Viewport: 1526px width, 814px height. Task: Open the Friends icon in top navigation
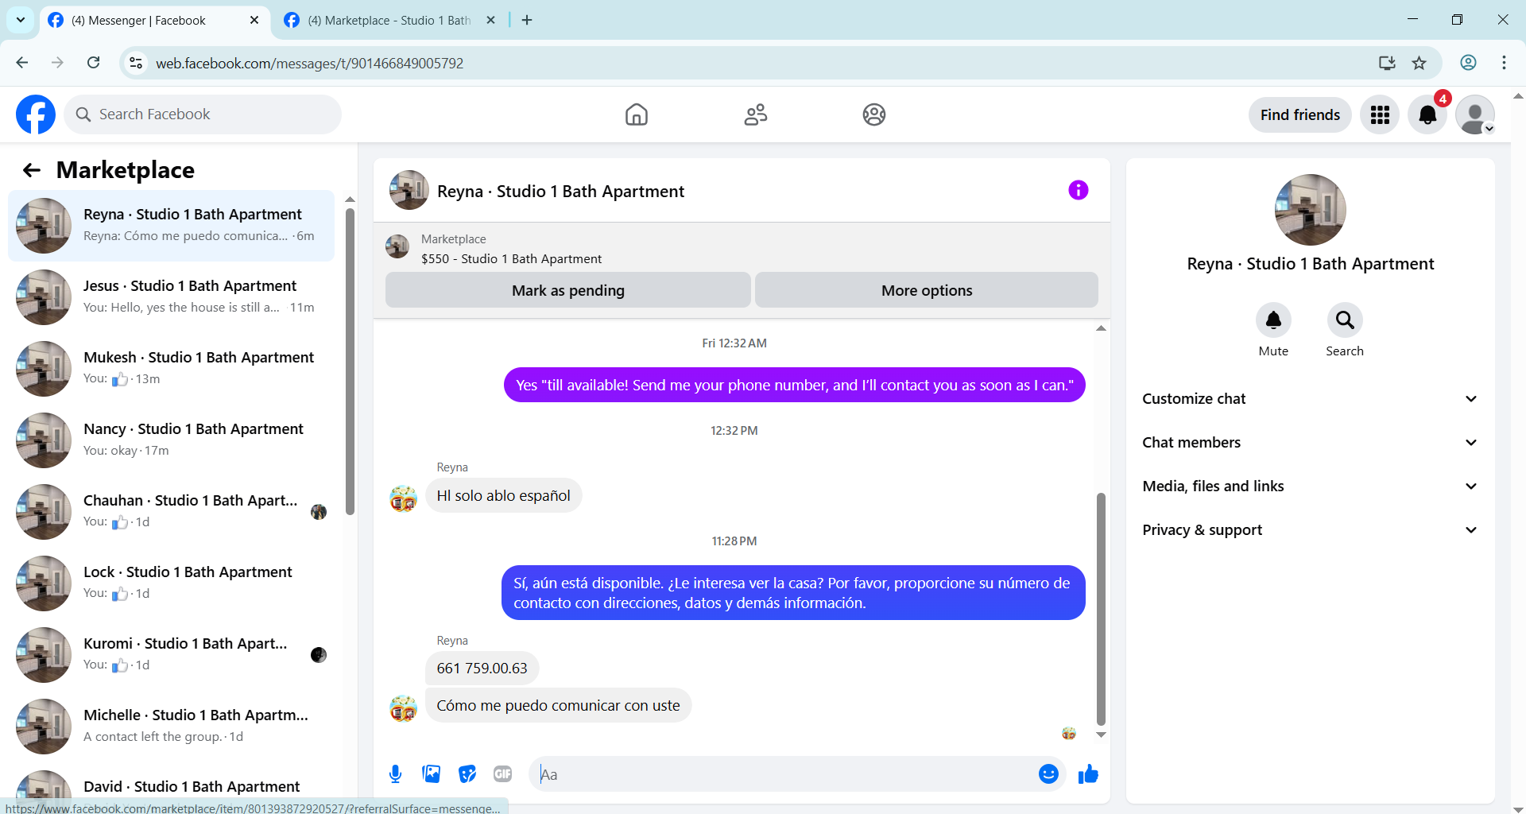point(755,114)
